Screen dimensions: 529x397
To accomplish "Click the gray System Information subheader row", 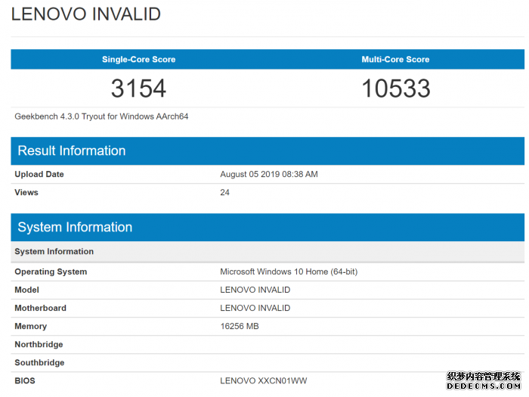I will click(268, 252).
